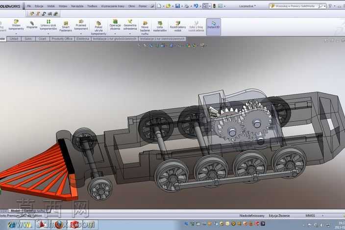This screenshot has height=230, width=345.
Task: Switch to Instalacje z rur cienkościennych tab
Action: 162,39
